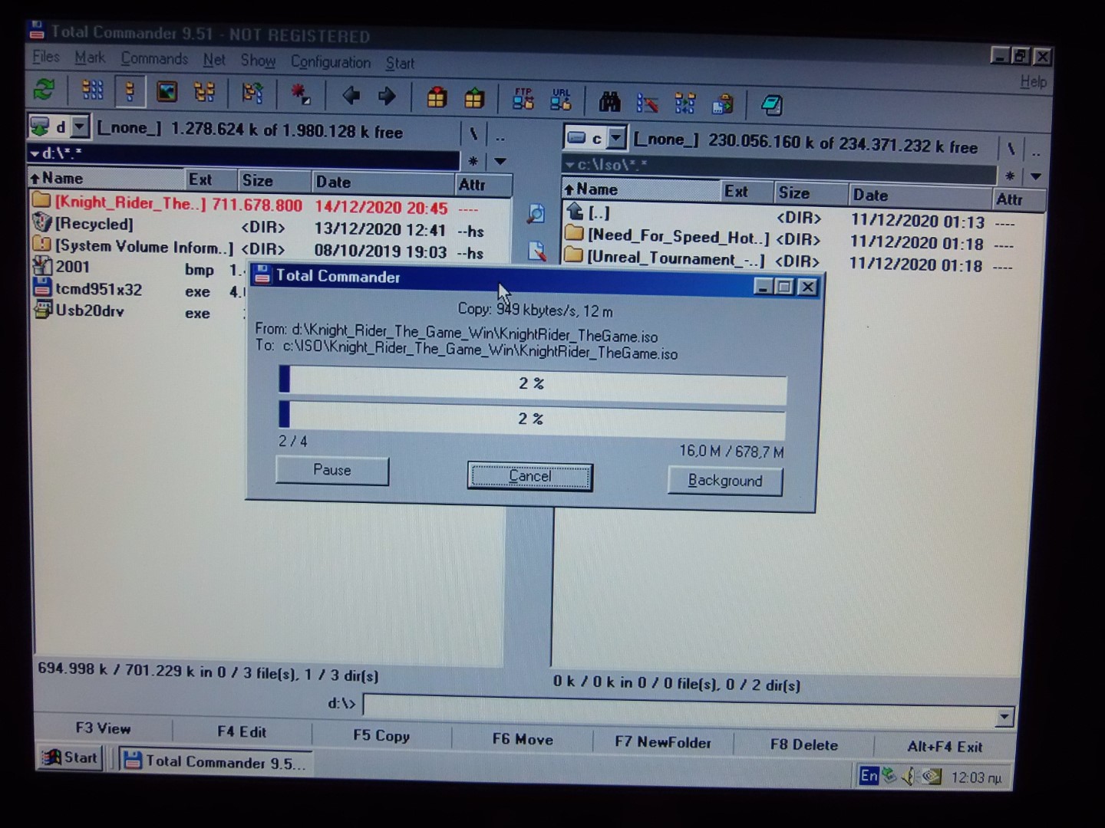
Task: Click Total Commander taskbar button
Action: click(x=215, y=761)
